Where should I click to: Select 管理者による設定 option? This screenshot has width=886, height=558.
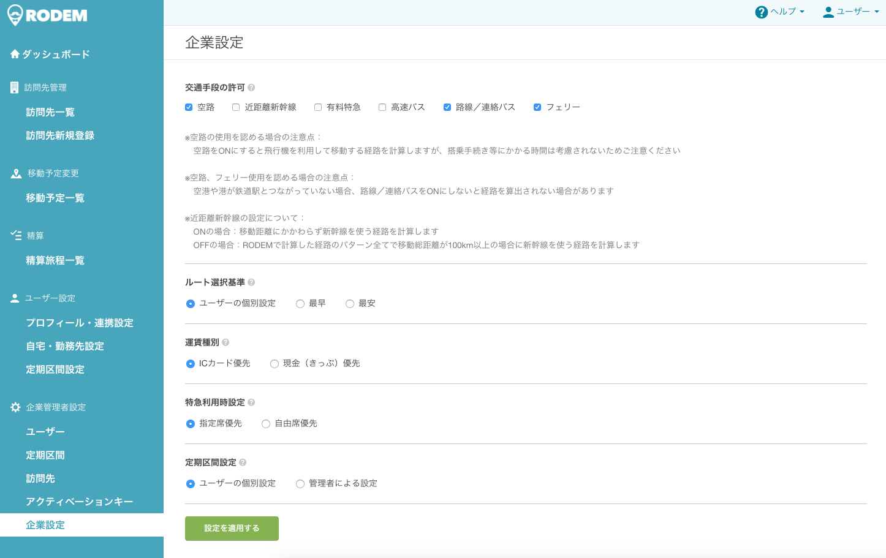coord(300,484)
